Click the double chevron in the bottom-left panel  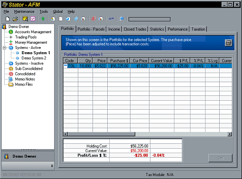click(x=52, y=166)
